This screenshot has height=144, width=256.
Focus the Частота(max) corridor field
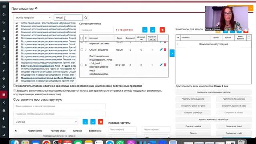coord(156,130)
